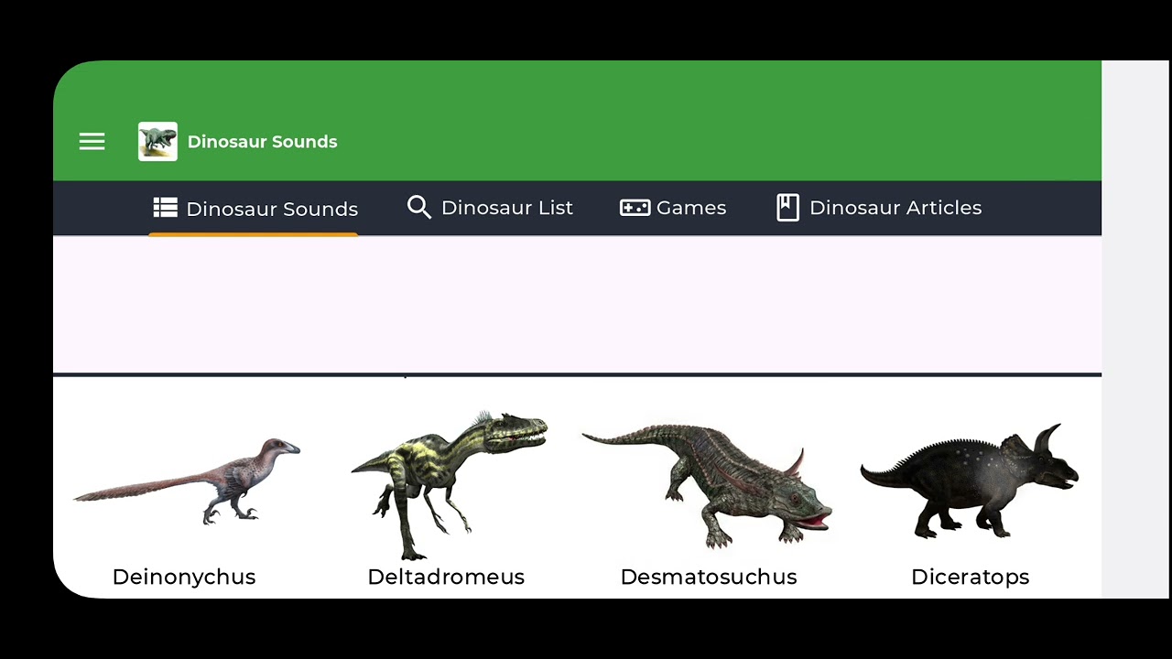The image size is (1172, 659).
Task: Go to the Games tab label
Action: click(691, 208)
